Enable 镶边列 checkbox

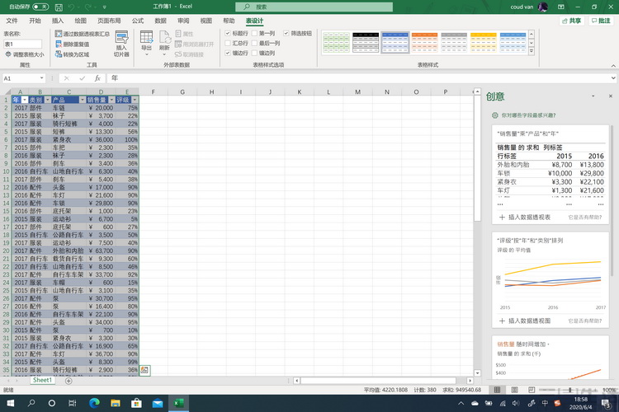click(255, 53)
